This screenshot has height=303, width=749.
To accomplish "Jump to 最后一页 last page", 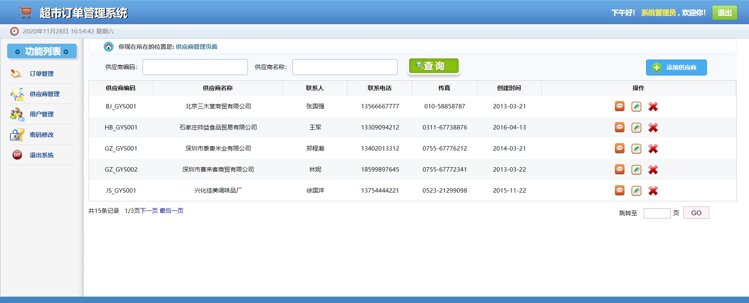I will pos(172,211).
